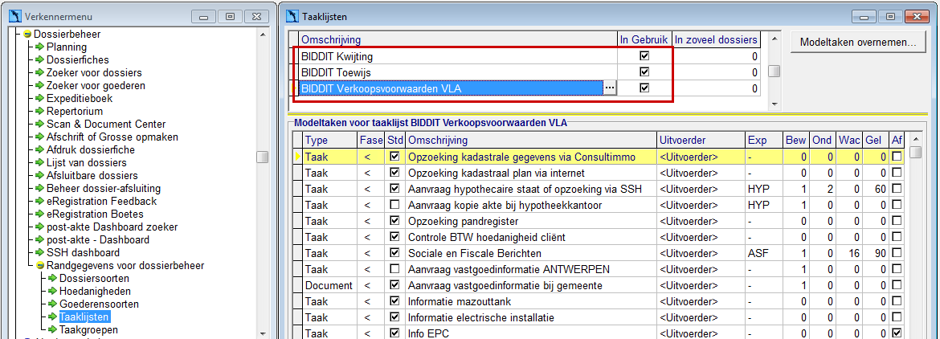Viewport: 940px width, 339px height.
Task: Click scroll-up arrow of modeltaken grid
Action: [x=915, y=138]
